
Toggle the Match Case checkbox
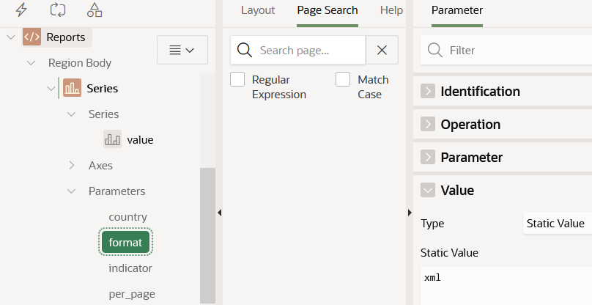343,79
